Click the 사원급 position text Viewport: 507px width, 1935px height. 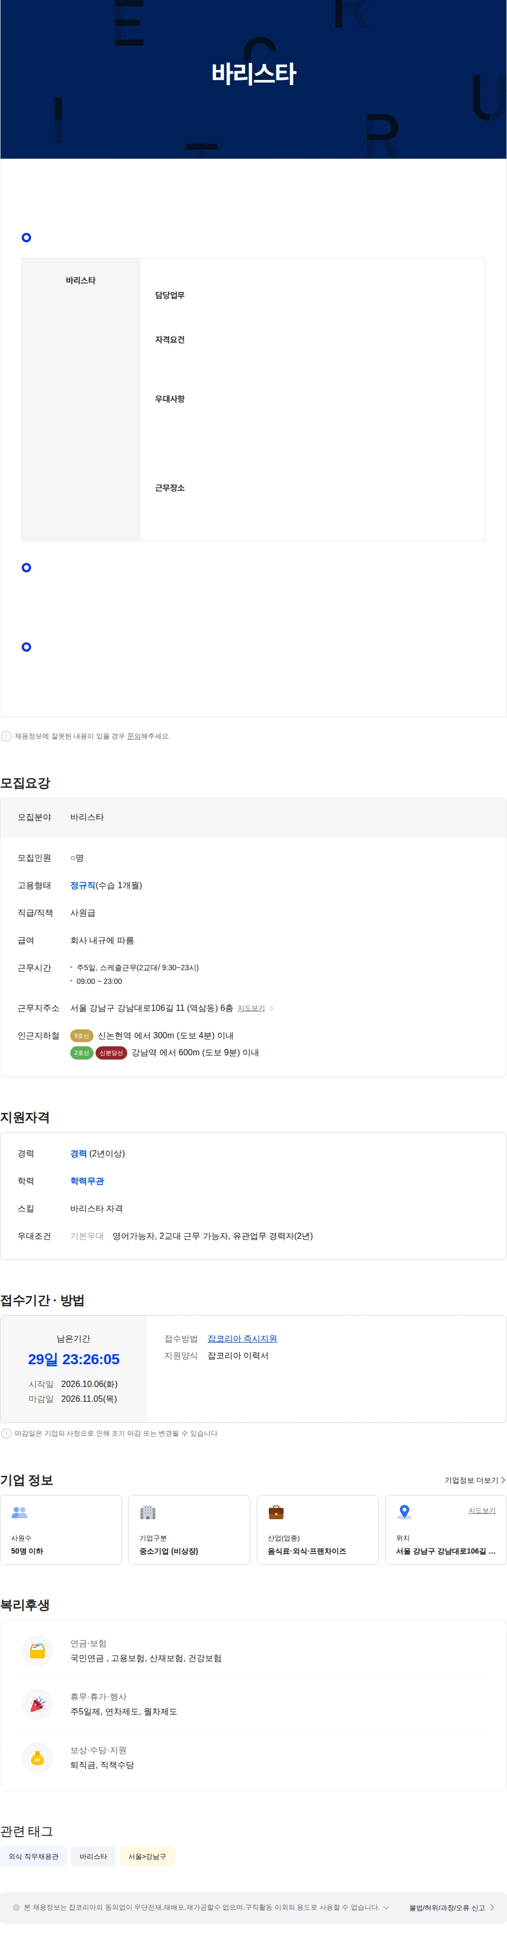[82, 914]
